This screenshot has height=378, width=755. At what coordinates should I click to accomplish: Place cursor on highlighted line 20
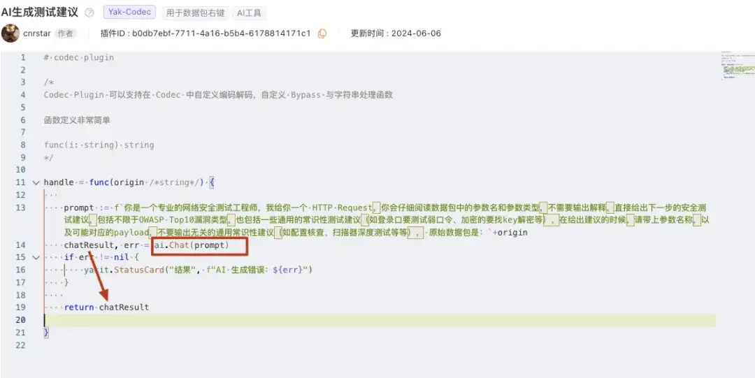point(380,320)
